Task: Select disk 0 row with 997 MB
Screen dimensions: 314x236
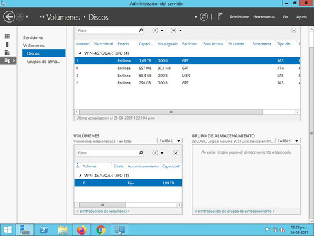Action: (187, 68)
